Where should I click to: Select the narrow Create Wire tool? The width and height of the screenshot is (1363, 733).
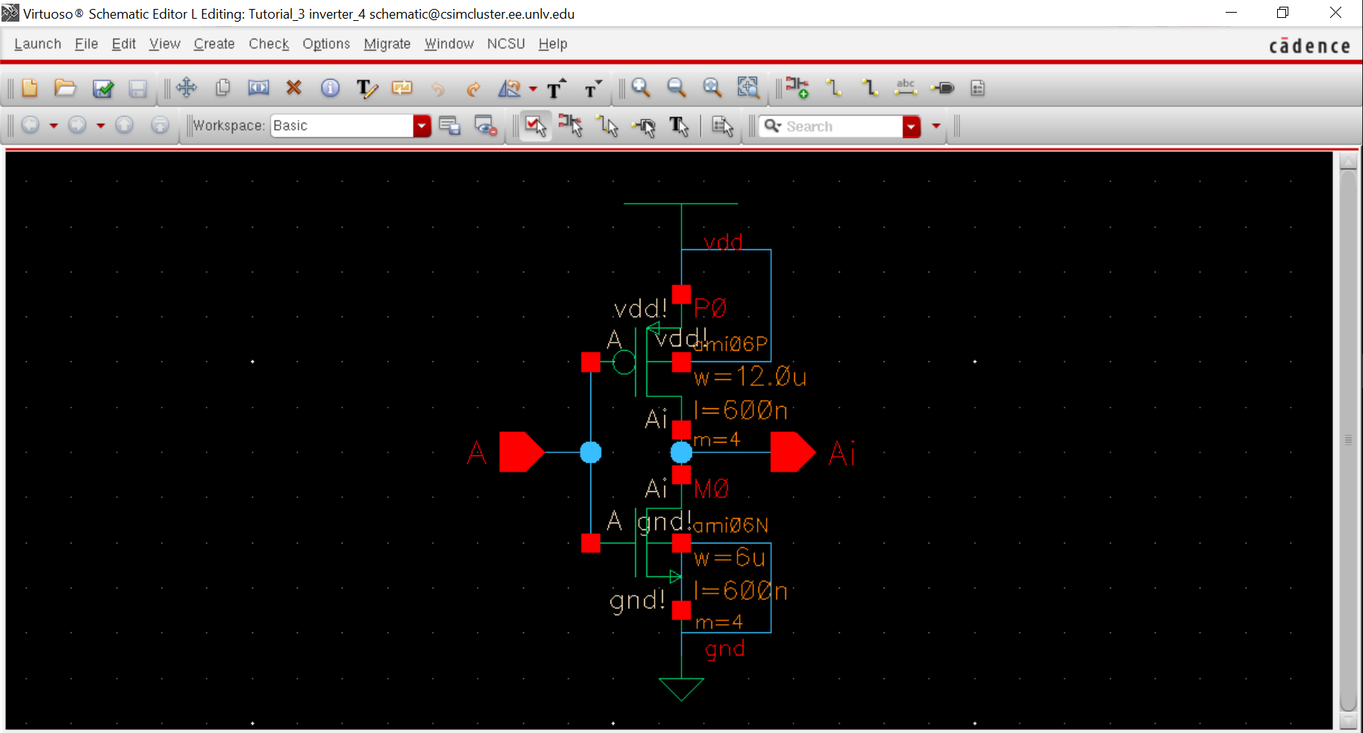click(834, 88)
